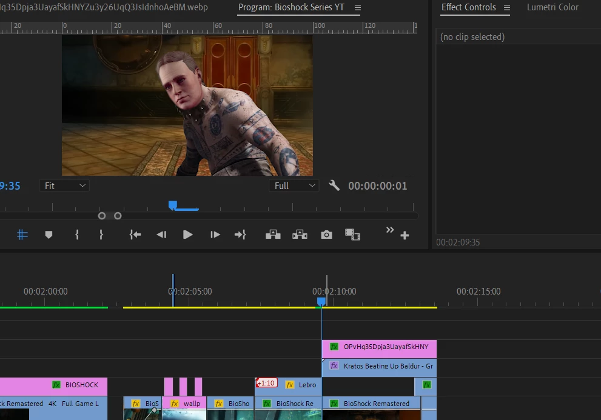The image size is (601, 420).
Task: Open the Program panel menu
Action: 358,8
